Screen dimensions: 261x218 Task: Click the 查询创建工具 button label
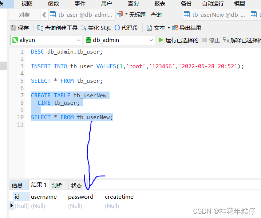coord(61,28)
